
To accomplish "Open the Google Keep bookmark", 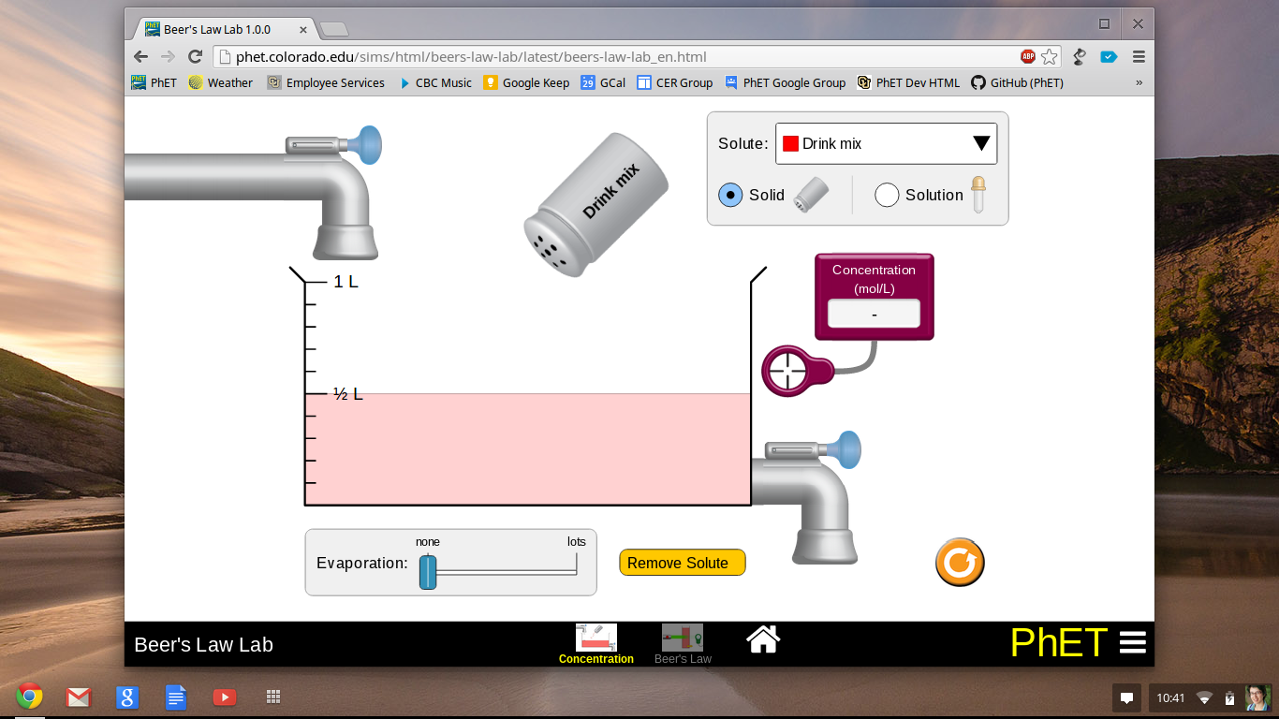I will click(x=526, y=82).
